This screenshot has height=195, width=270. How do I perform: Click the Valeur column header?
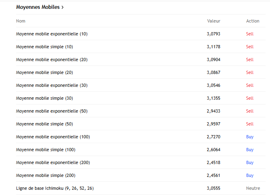pos(213,21)
